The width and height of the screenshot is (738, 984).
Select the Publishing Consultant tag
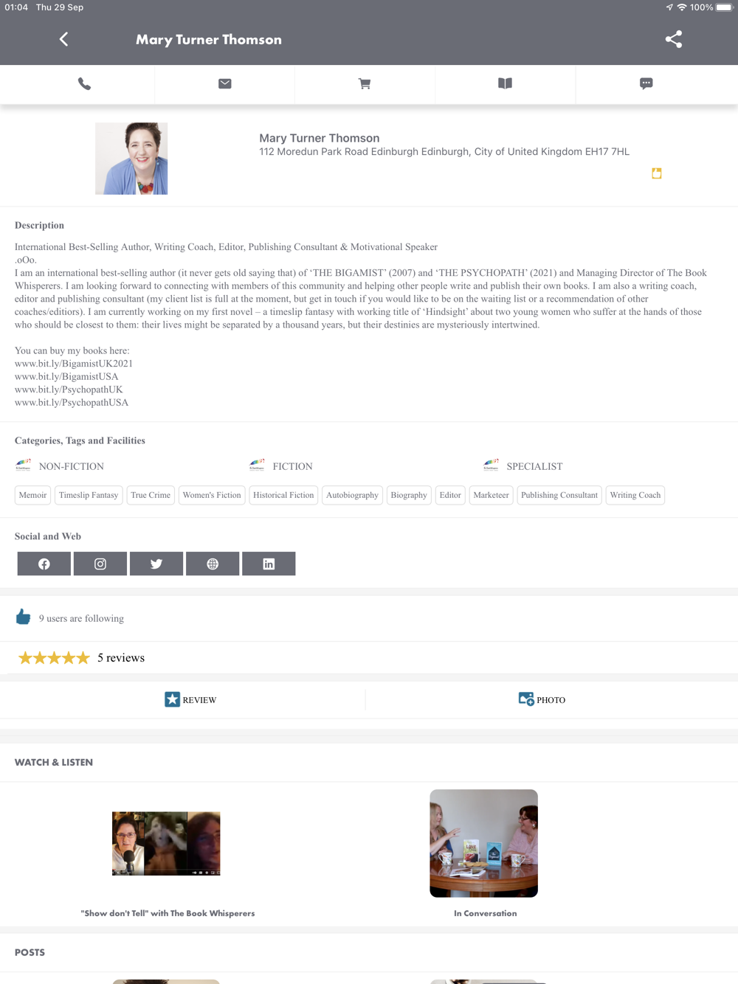click(x=559, y=495)
